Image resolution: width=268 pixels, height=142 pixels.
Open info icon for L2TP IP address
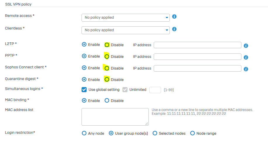pos(246,46)
